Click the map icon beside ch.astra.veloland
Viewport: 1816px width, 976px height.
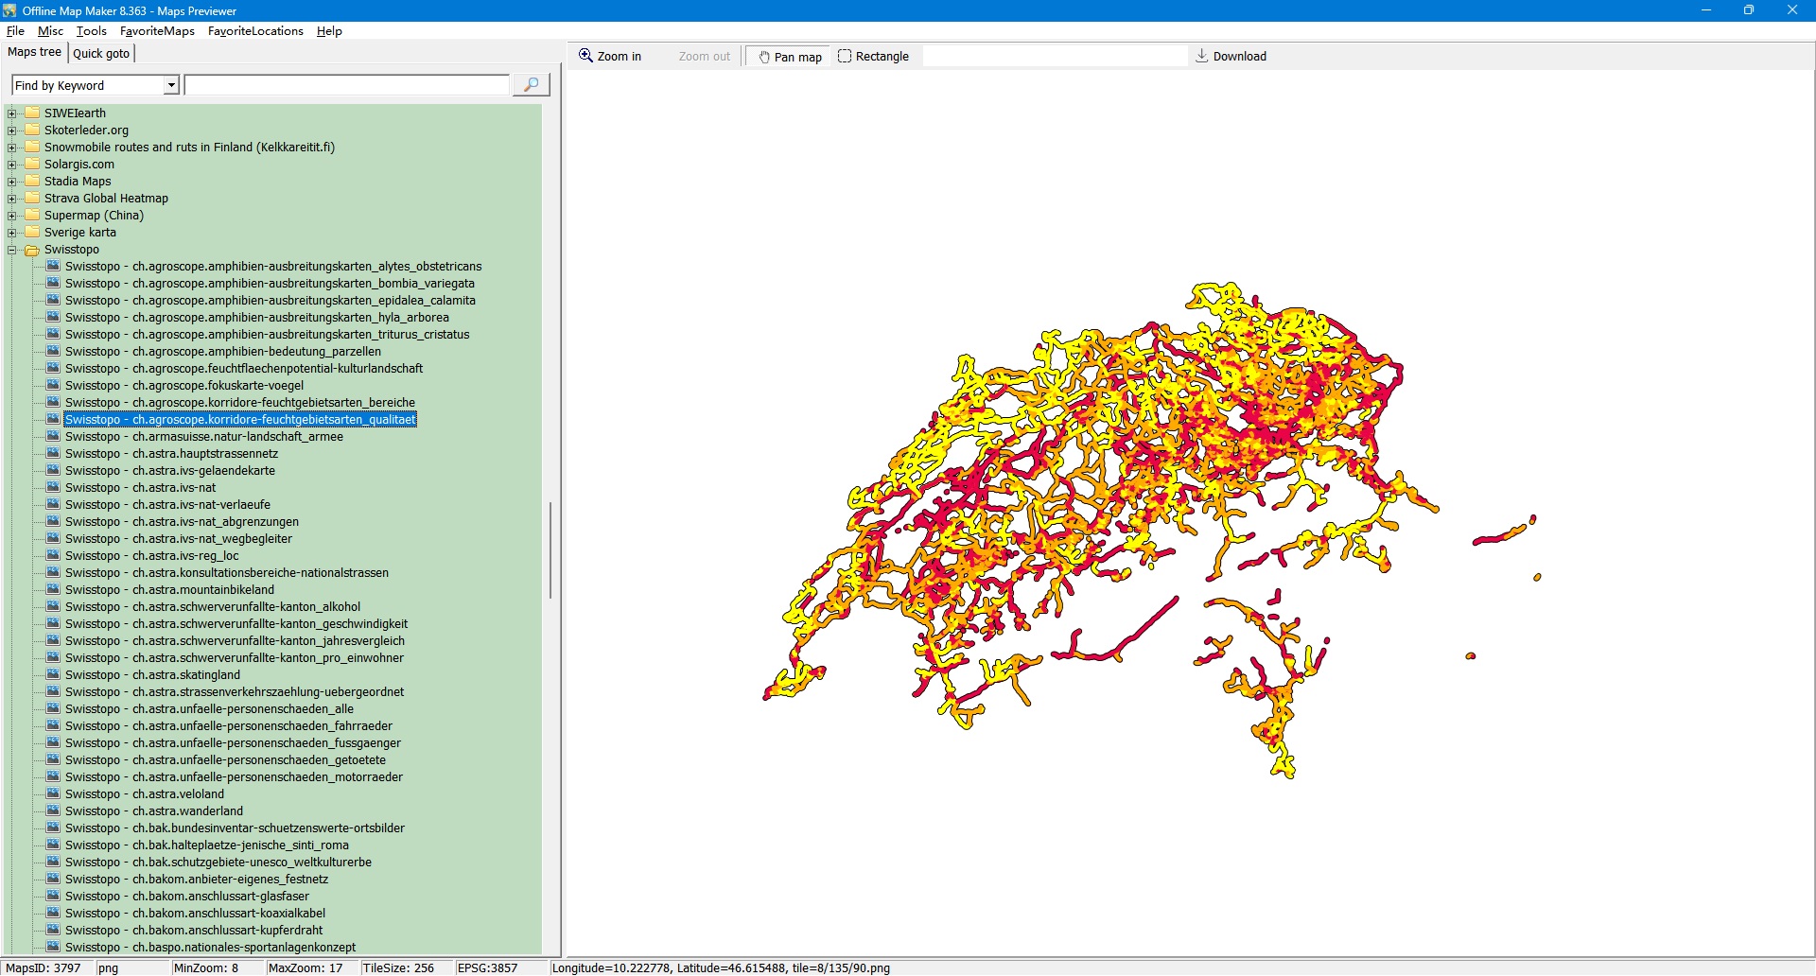53,794
